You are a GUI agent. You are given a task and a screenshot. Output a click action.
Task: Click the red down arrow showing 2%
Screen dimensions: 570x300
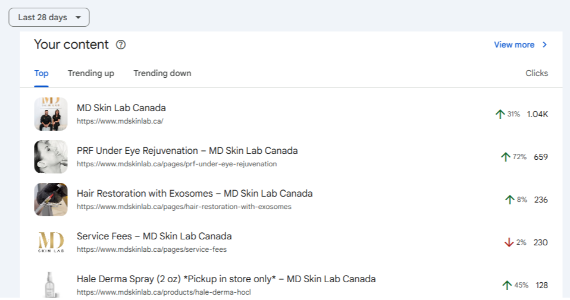[x=509, y=242]
